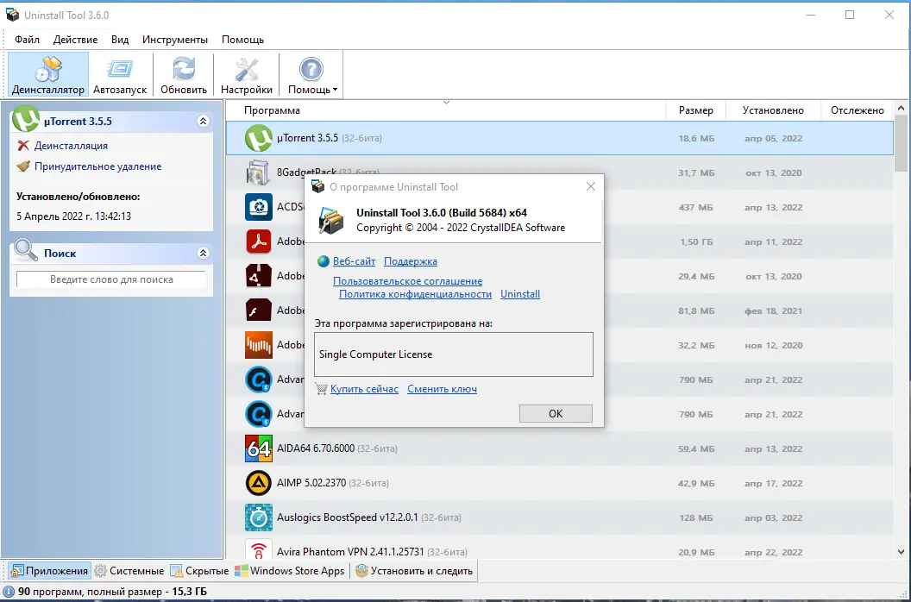
Task: Sort by the Установлено column header
Action: point(773,110)
